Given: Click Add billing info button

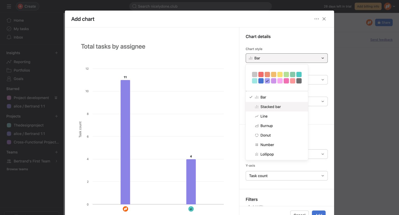Looking at the screenshot, I should tap(368, 6).
